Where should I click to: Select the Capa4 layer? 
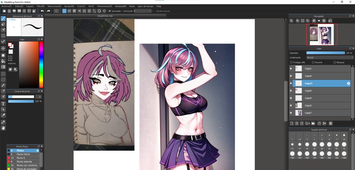[x=321, y=98]
